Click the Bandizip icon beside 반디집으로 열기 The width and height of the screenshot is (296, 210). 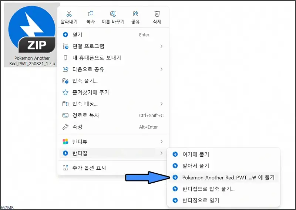(x=175, y=200)
